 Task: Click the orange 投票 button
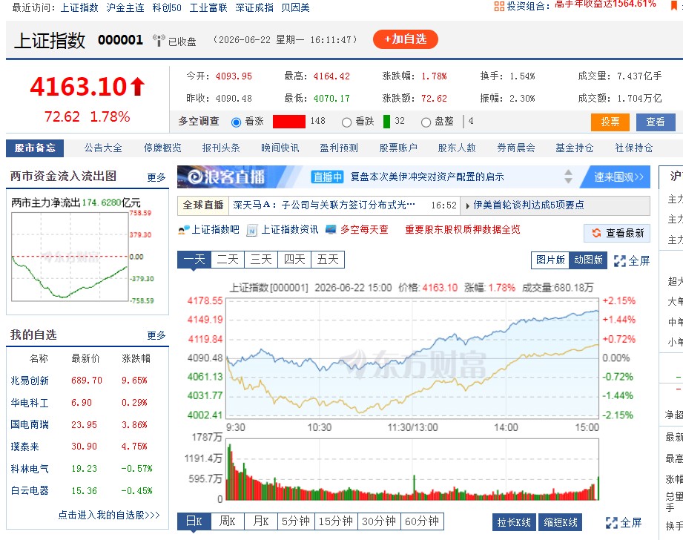click(x=610, y=122)
